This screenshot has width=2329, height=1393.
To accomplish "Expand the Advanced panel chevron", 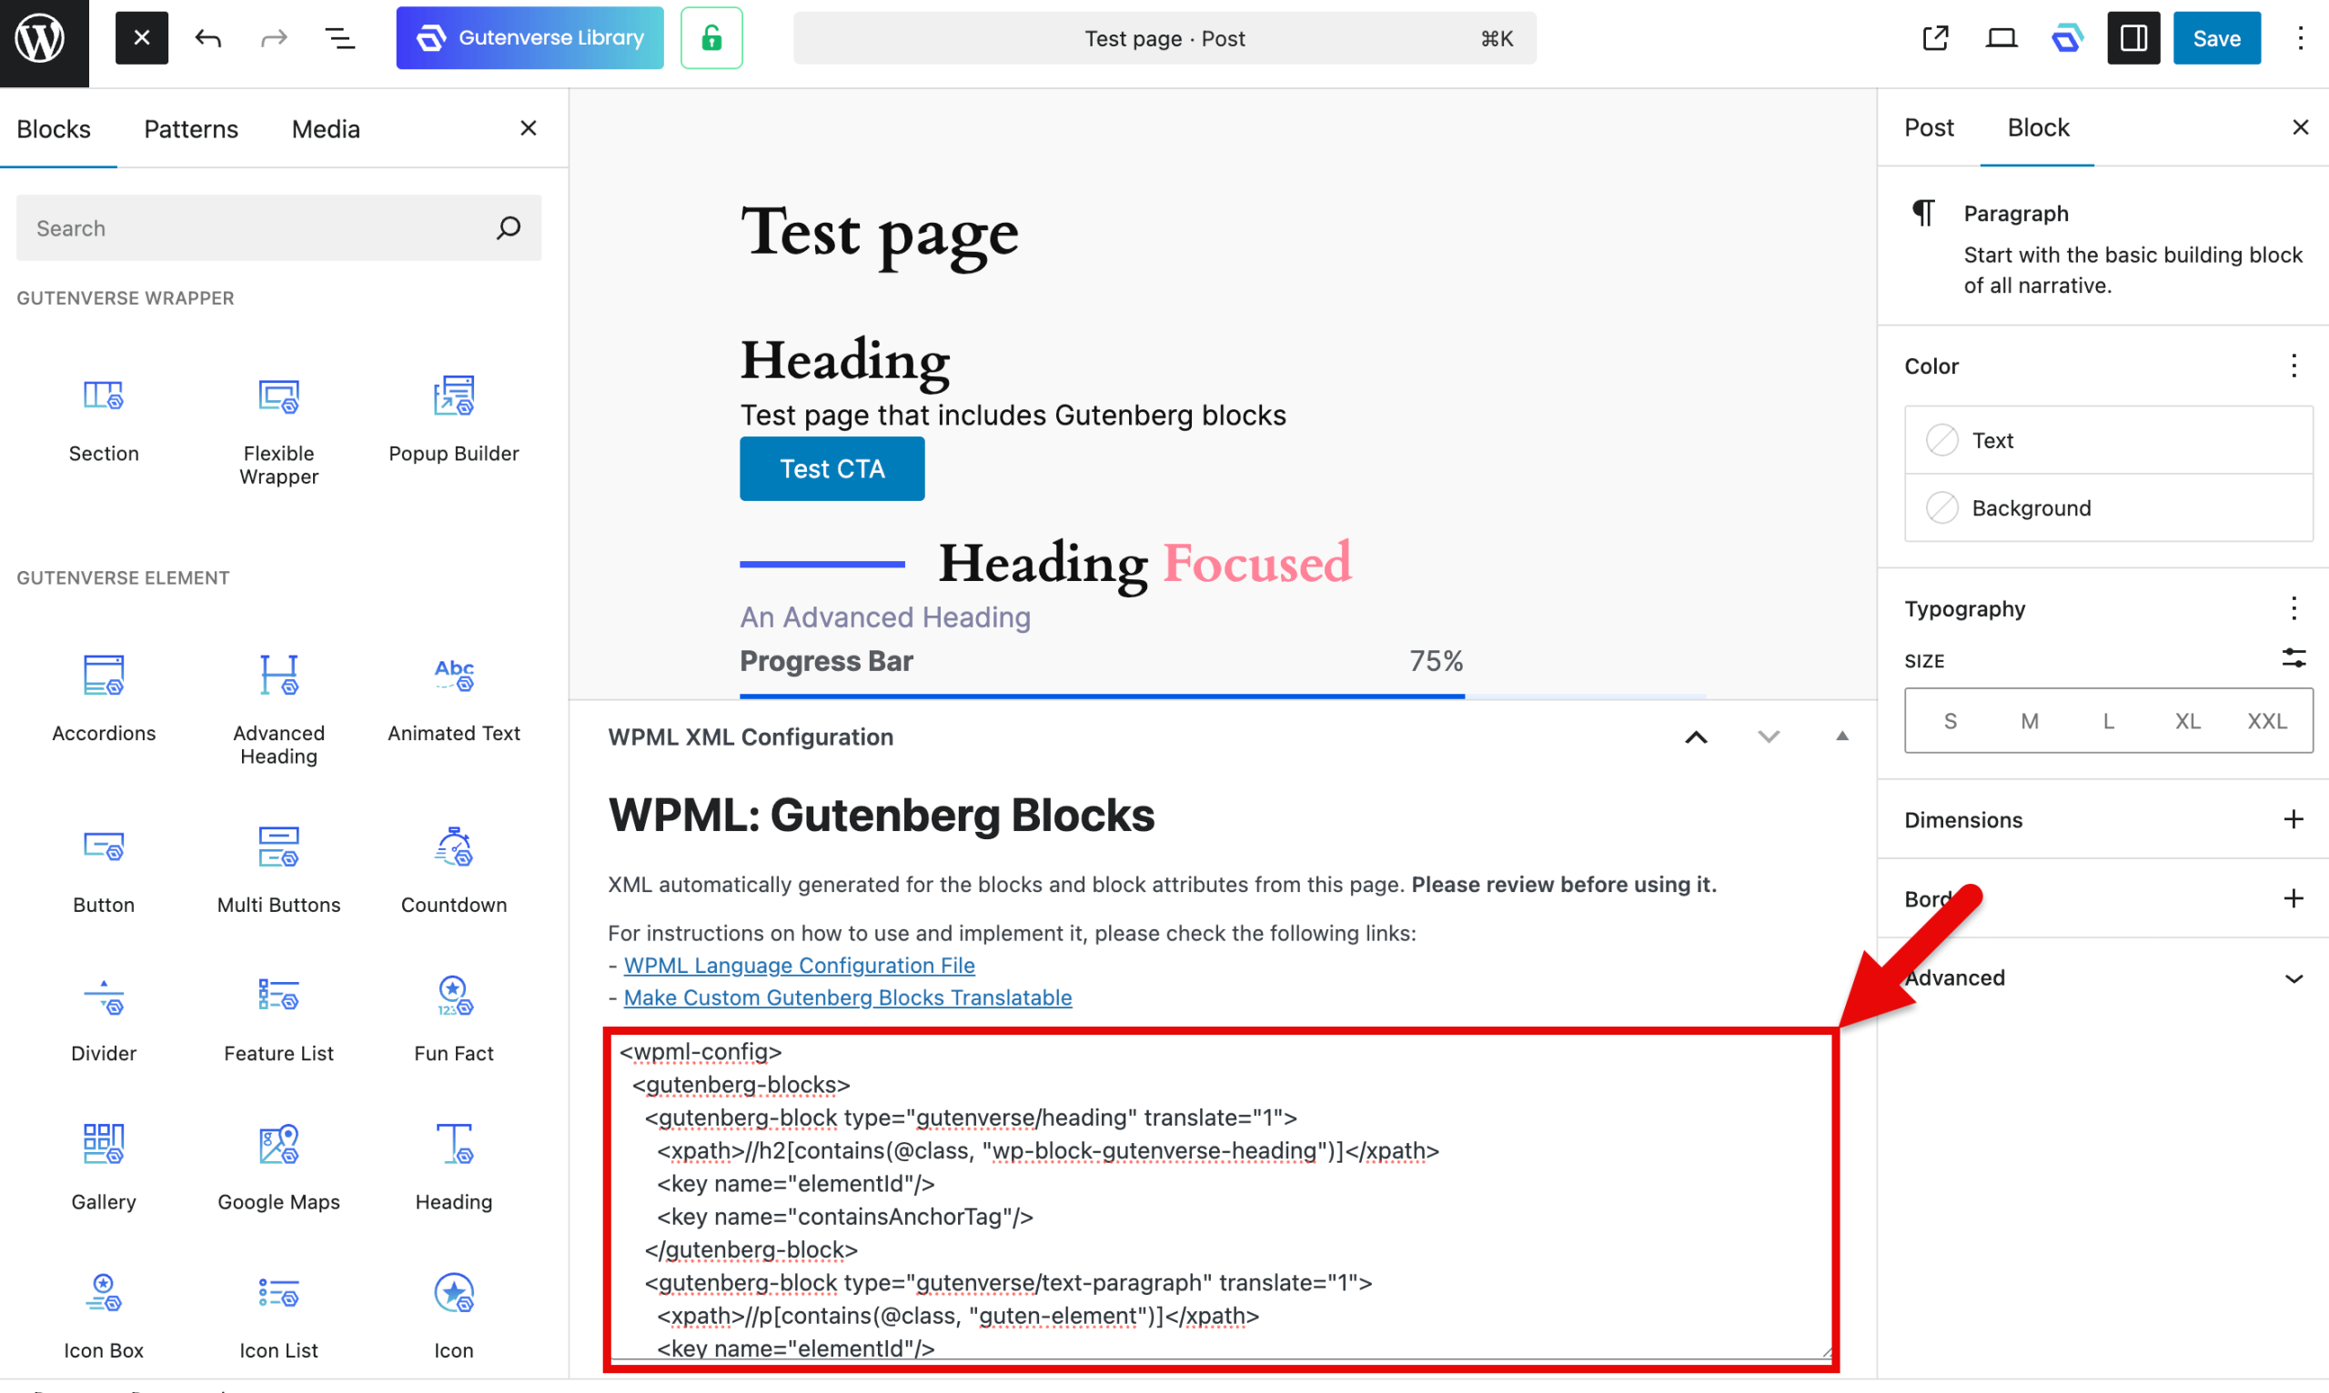I will tap(2294, 978).
